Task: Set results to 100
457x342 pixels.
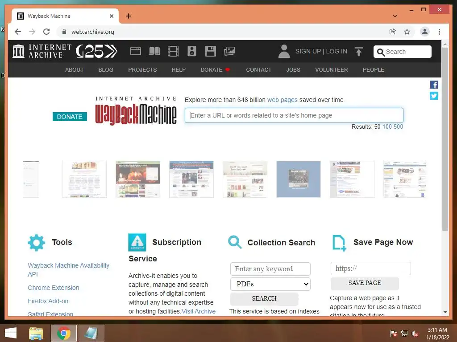Action: coord(387,127)
